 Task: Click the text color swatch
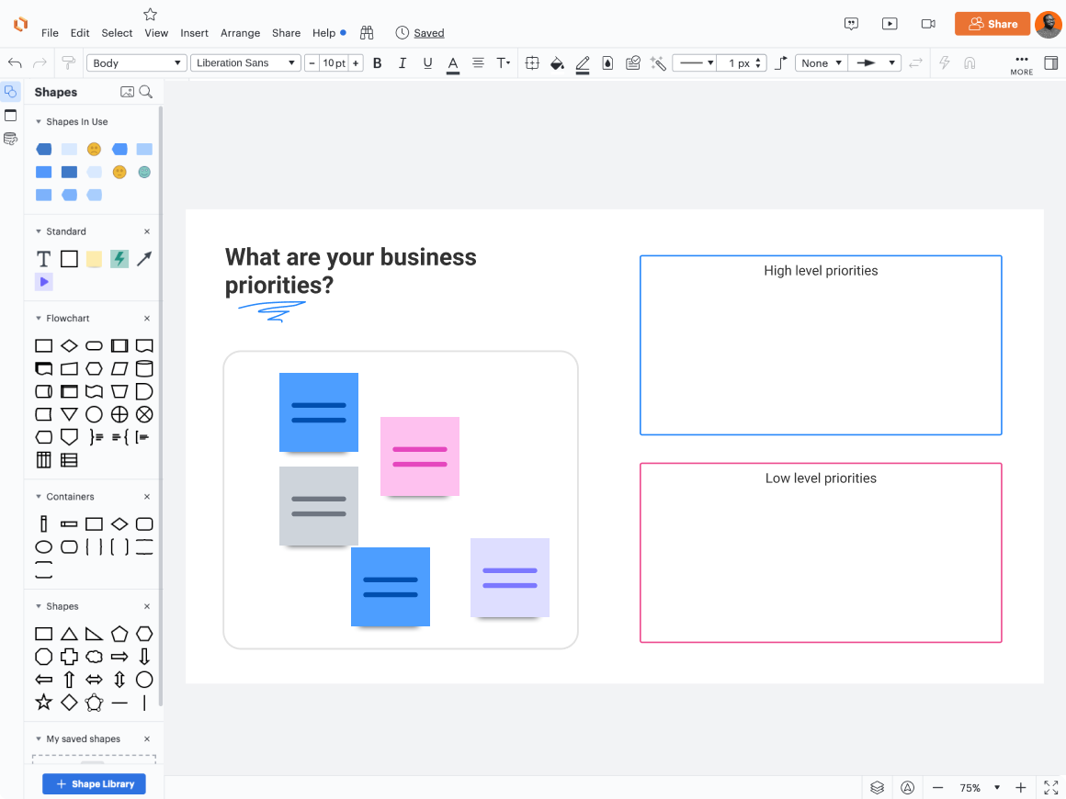pyautogui.click(x=453, y=63)
